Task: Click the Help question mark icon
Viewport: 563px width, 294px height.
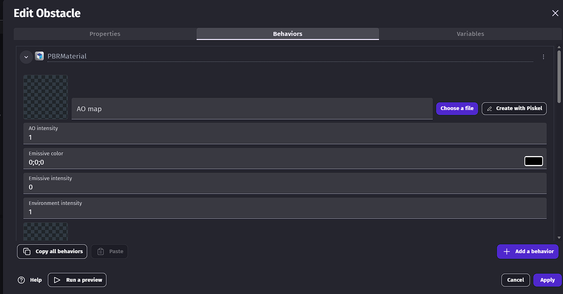Action: tap(22, 280)
